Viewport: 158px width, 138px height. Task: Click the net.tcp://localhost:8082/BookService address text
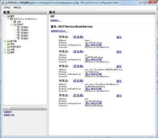click(x=104, y=70)
